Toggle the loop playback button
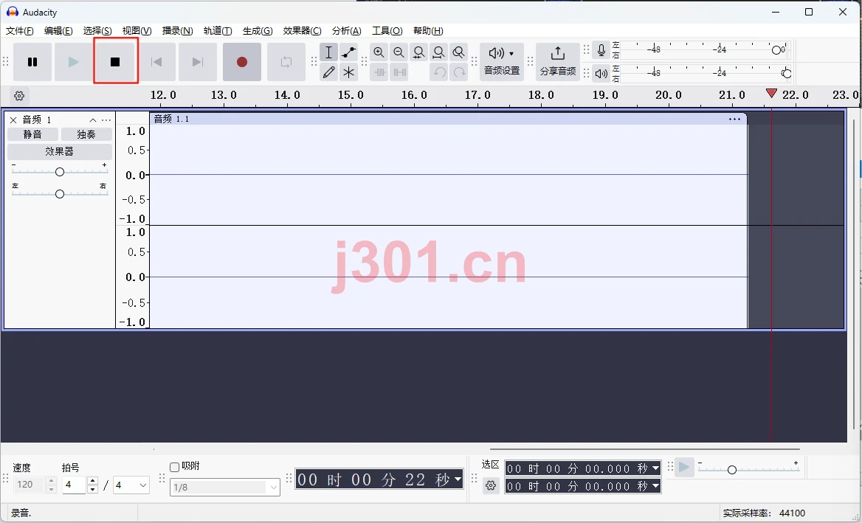Screen dimensions: 862x523 286,62
